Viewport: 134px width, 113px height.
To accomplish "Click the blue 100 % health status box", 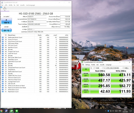I will click(6, 21).
